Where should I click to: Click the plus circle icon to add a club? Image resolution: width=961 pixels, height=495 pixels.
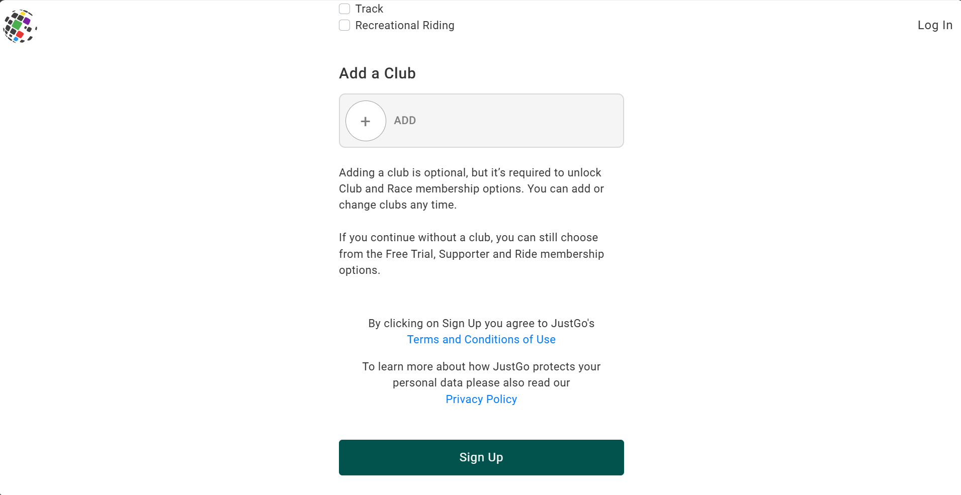click(x=366, y=121)
